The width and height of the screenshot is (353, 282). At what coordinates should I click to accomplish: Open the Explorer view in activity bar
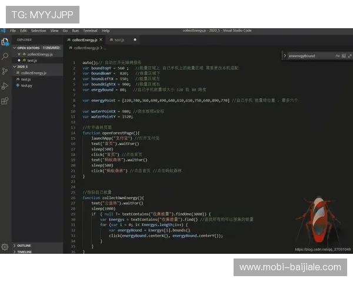(5, 42)
